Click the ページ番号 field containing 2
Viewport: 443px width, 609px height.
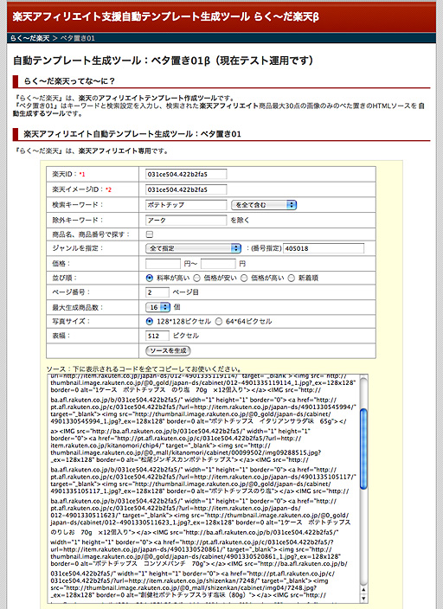pos(157,292)
